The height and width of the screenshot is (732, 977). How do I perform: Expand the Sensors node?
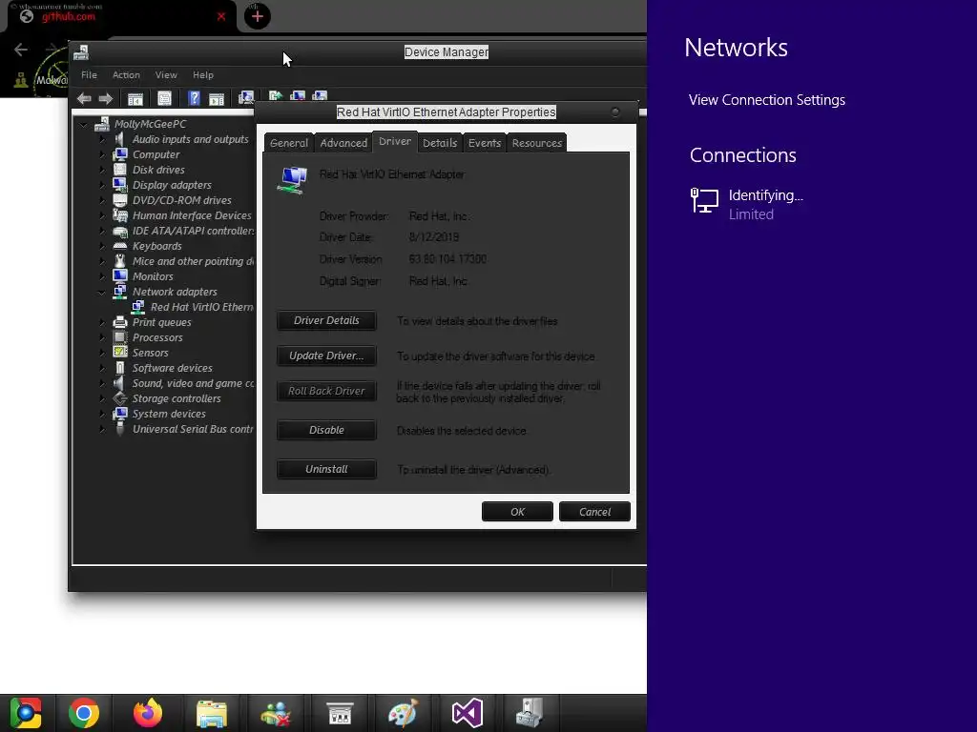click(102, 353)
